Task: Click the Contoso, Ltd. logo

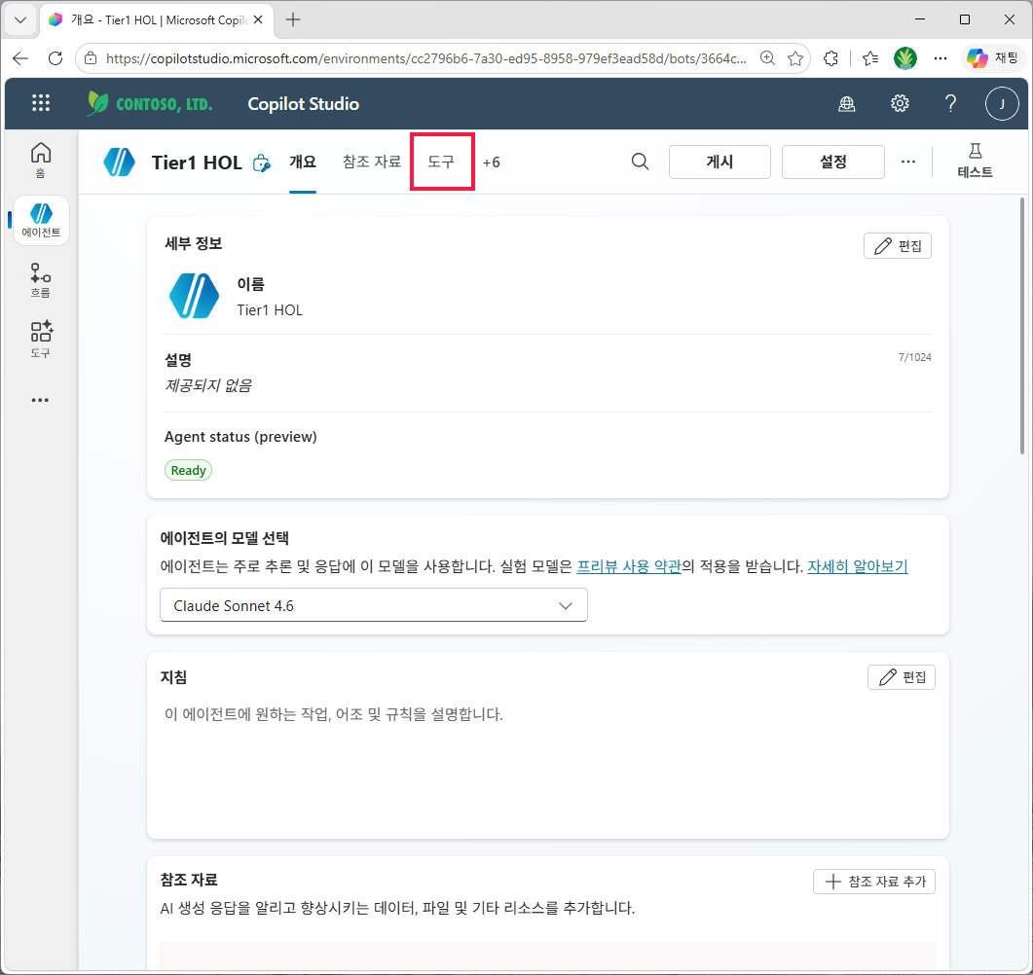Action: point(150,103)
